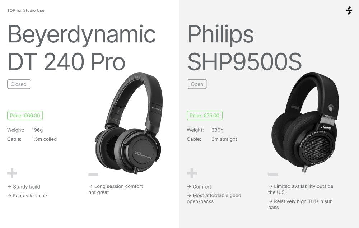
Task: Select the Closed type tag
Action: 19,84
